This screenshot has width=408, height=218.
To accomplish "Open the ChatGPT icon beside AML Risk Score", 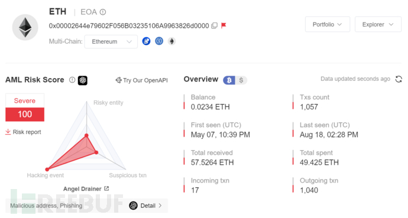I will click(x=83, y=80).
